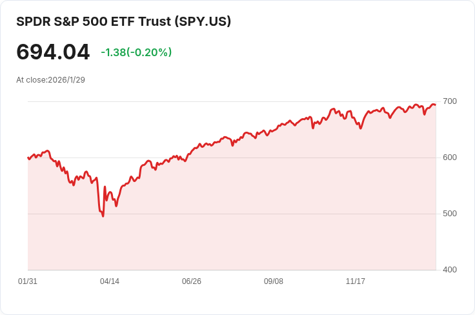Click the 600 y-axis label
Image resolution: width=475 pixels, height=315 pixels.
(x=449, y=157)
